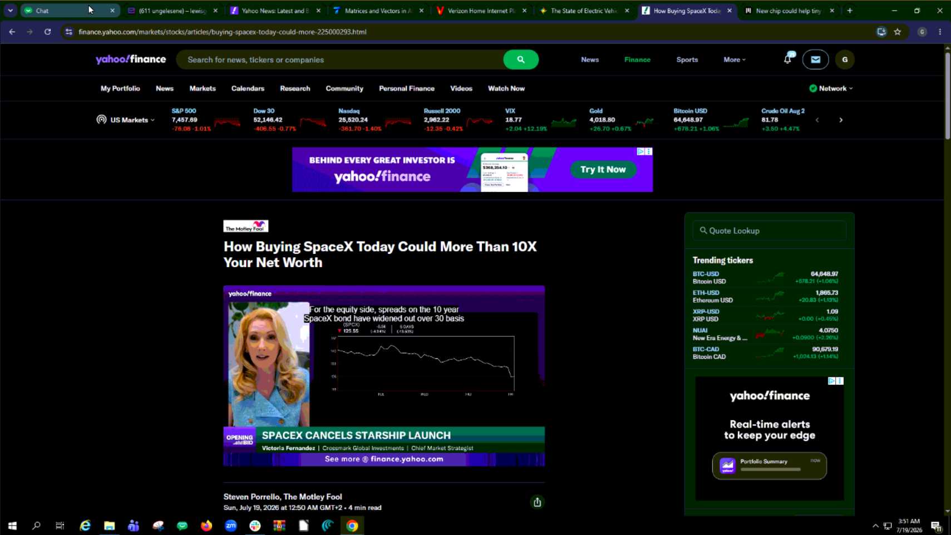Image resolution: width=951 pixels, height=535 pixels.
Task: Go to Sports in top header
Action: [x=687, y=60]
